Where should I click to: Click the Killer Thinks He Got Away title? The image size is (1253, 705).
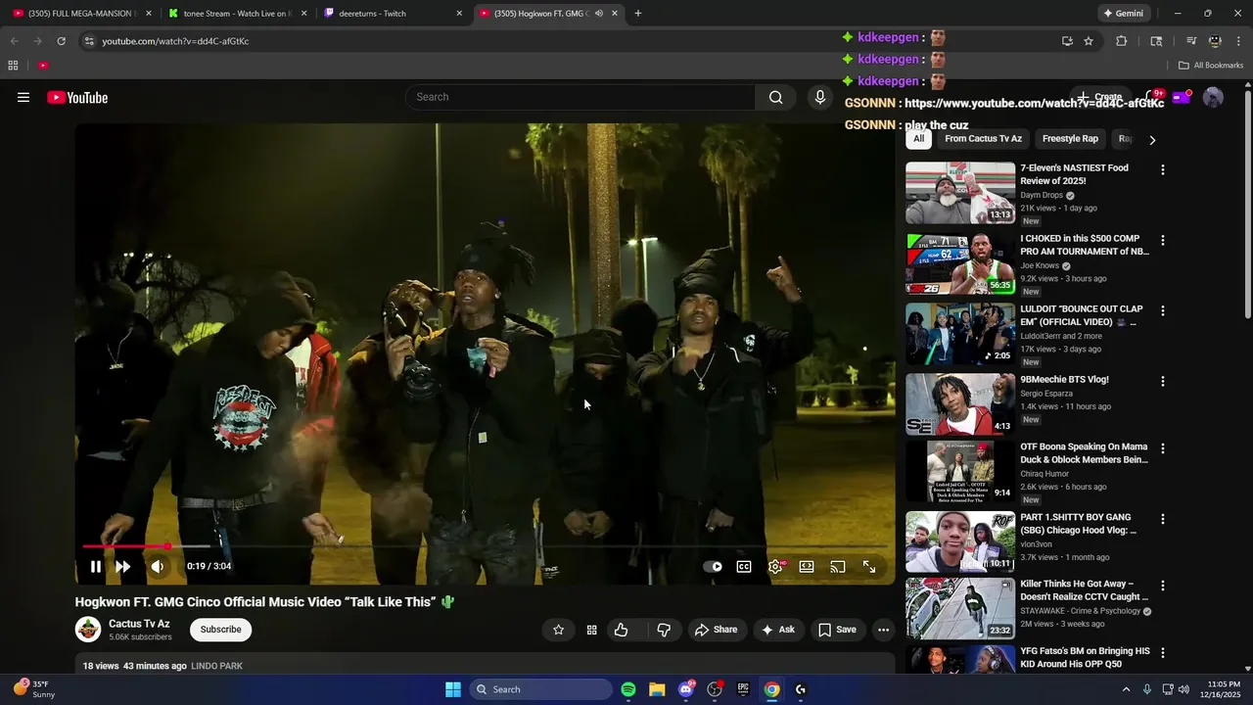(x=1085, y=589)
